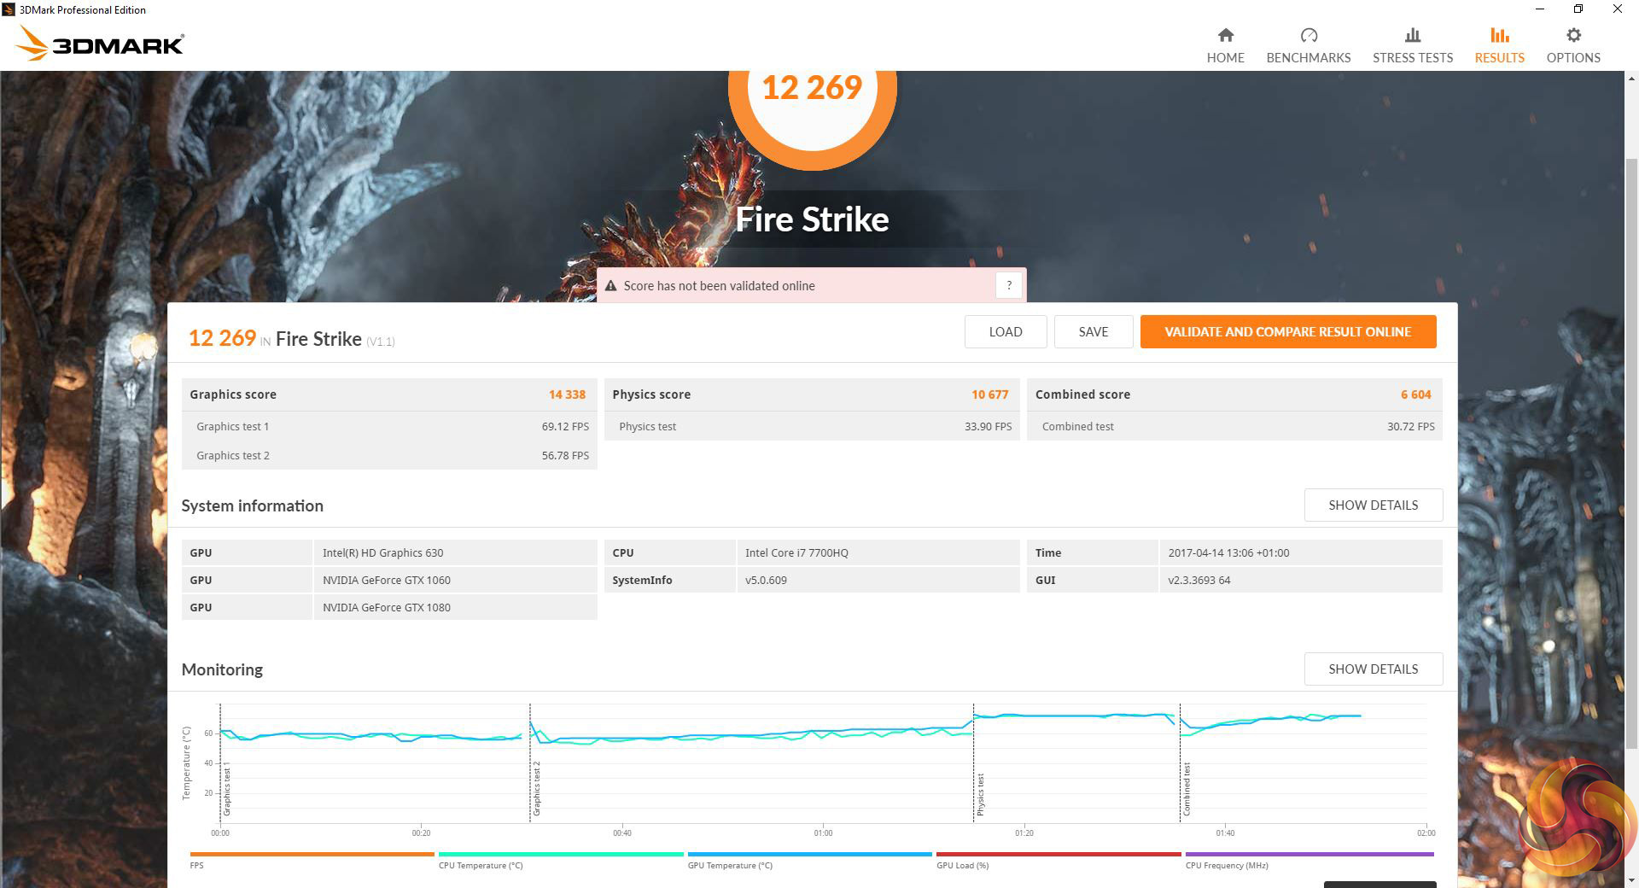Click the GUI version v2.3.3693 64

pos(1199,581)
